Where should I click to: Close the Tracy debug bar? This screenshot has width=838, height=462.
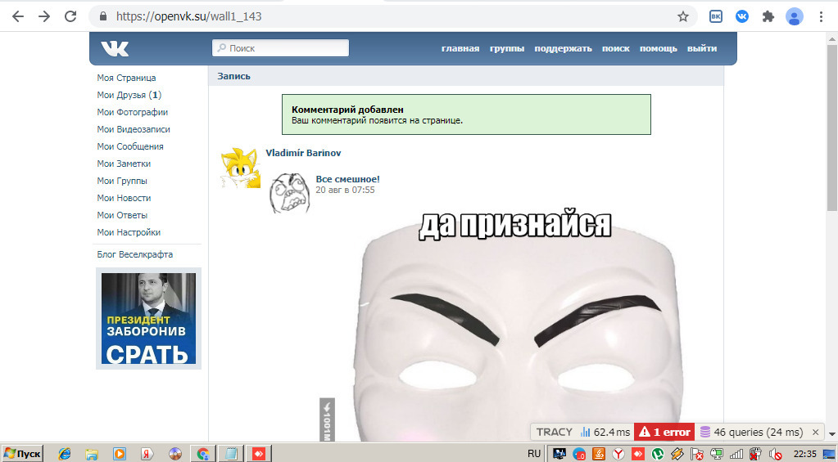tap(816, 432)
